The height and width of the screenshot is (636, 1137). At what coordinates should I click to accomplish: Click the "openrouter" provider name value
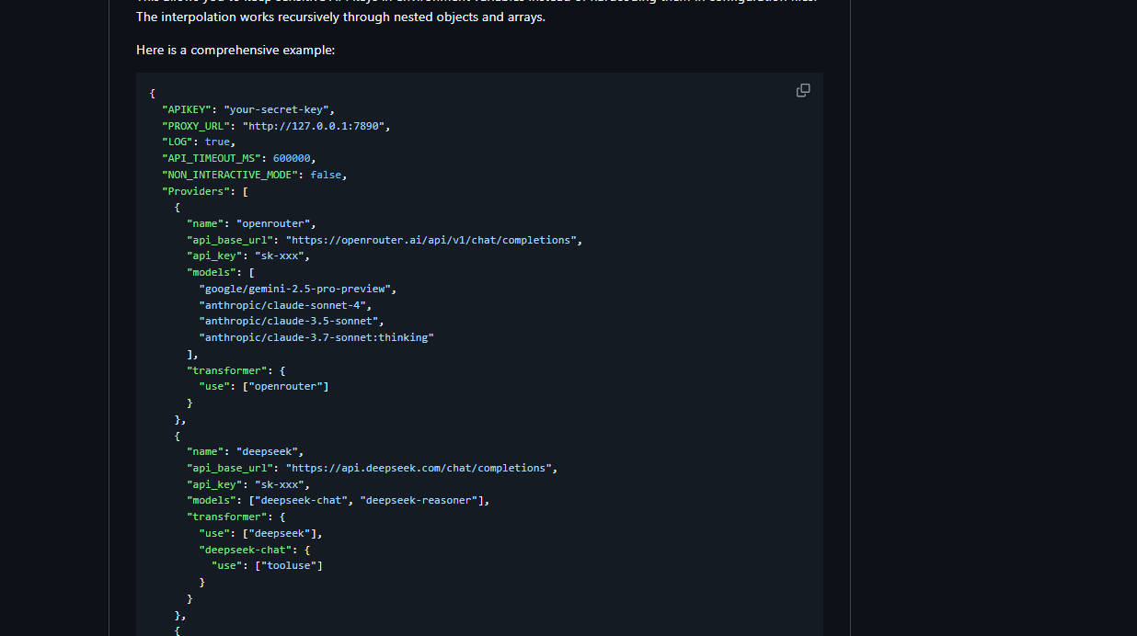(276, 223)
